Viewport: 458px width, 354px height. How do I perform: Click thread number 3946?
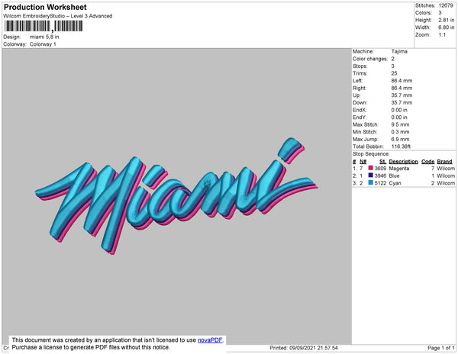[380, 175]
